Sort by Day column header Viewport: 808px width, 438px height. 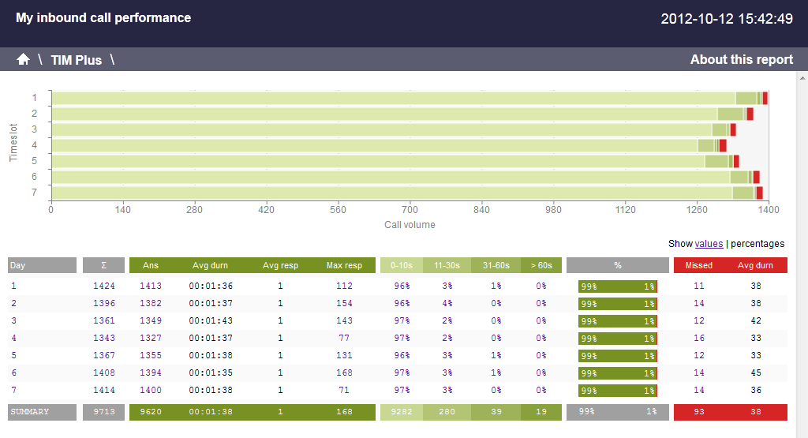(x=42, y=265)
